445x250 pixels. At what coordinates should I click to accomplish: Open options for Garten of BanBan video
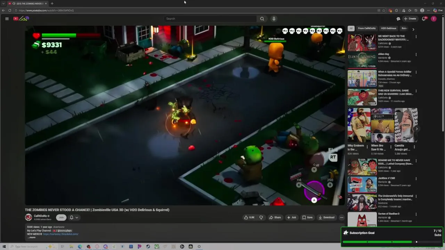[416, 214]
